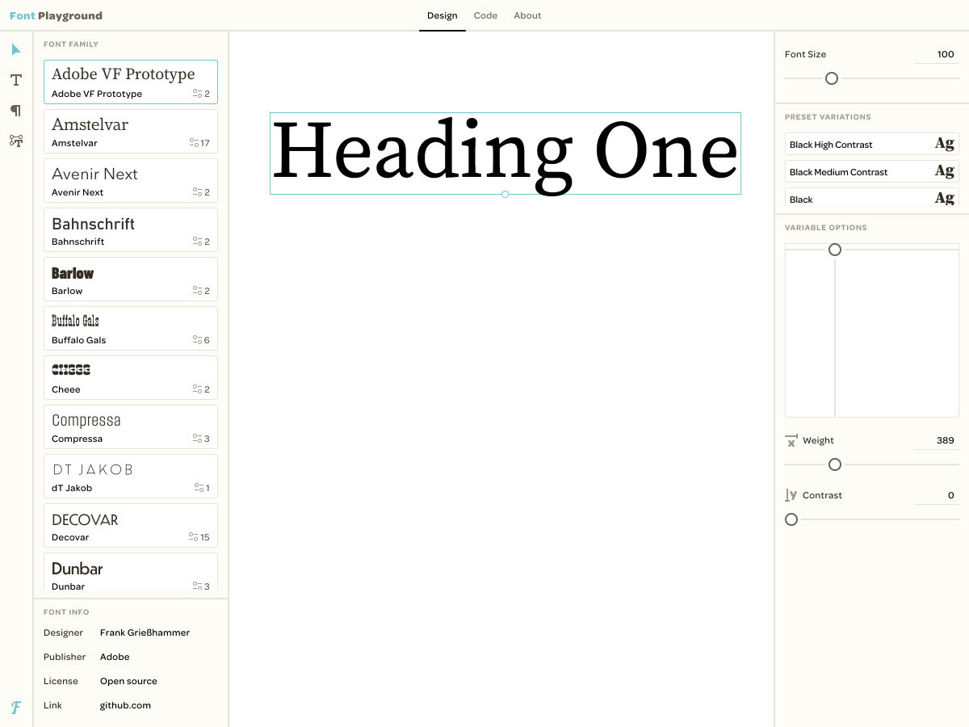Click the axes icon on Compressa card
Viewport: 969px width, 727px height.
click(197, 439)
